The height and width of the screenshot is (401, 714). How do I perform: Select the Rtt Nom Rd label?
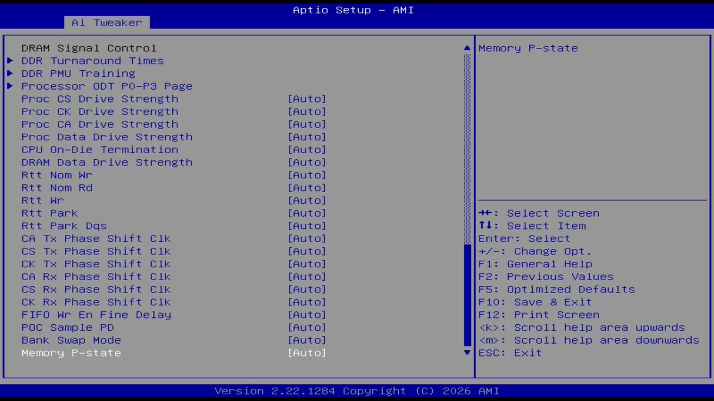tap(57, 188)
